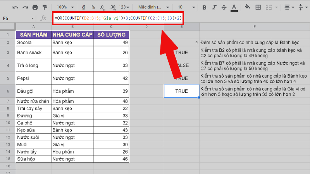This screenshot has width=310, height=174.
Task: Open the 123 number format menu
Action: [125, 7]
